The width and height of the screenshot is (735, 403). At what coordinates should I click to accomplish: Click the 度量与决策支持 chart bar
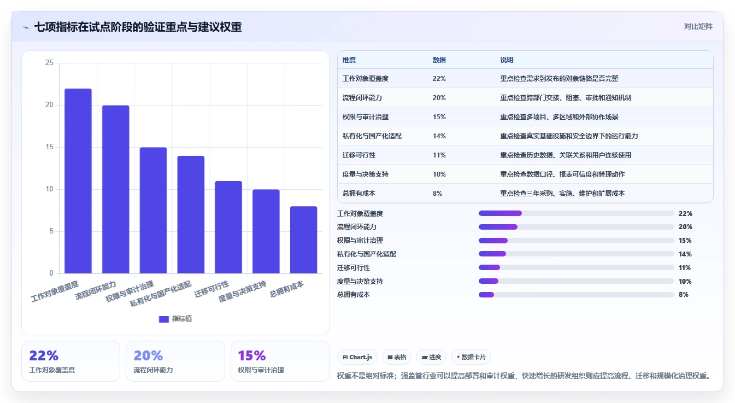pos(266,231)
